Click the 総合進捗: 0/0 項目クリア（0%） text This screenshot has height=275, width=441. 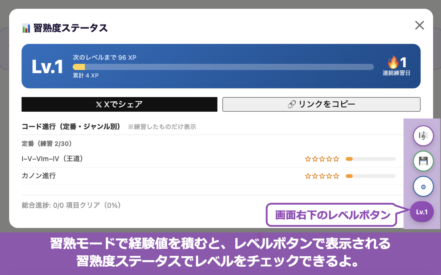[x=71, y=205]
